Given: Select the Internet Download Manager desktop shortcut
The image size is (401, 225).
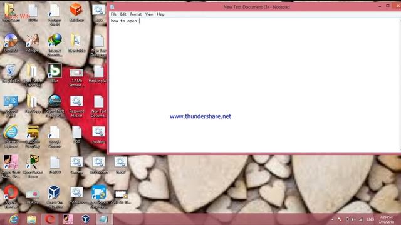Looking at the screenshot, I should 55,45.
